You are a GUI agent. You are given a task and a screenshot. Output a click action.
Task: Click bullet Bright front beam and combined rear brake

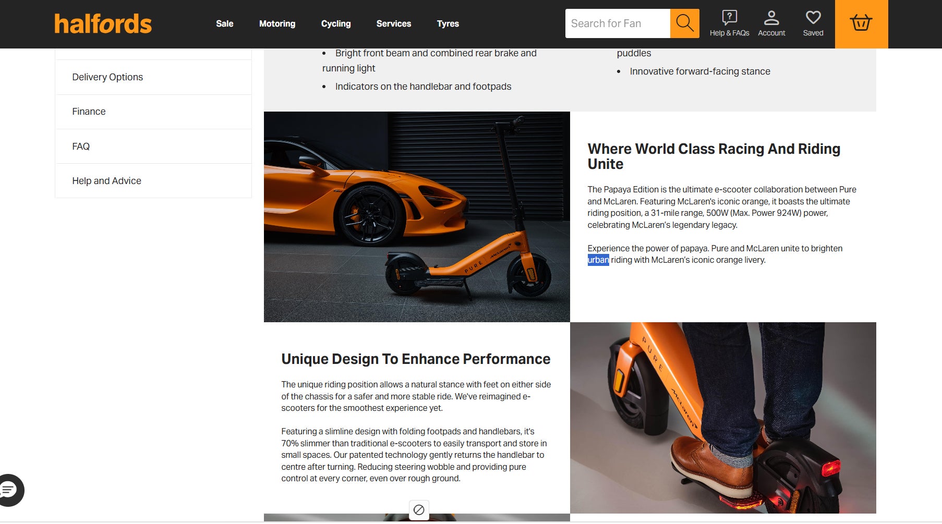point(429,60)
